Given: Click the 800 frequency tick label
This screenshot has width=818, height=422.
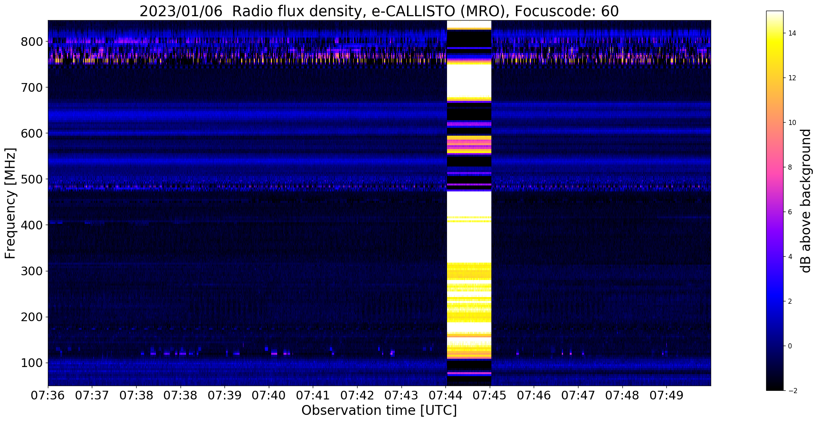Looking at the screenshot, I should tap(31, 42).
